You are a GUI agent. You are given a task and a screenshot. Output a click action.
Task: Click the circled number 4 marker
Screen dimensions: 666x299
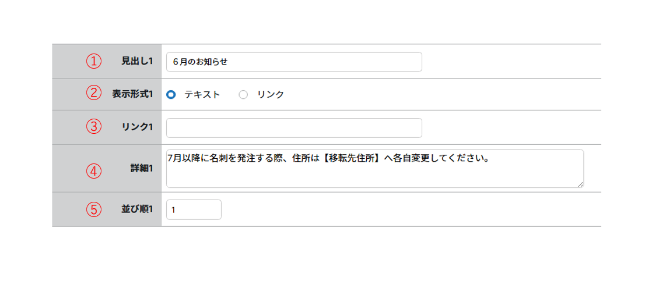coord(94,171)
